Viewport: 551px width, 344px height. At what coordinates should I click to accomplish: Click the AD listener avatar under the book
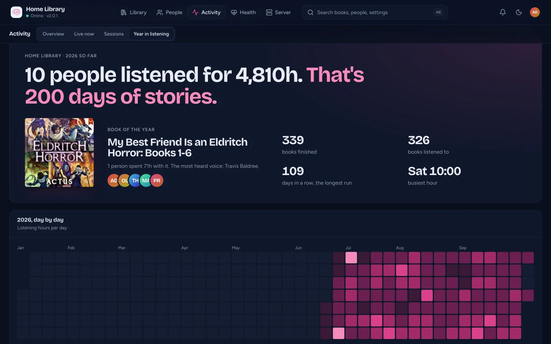click(x=114, y=181)
